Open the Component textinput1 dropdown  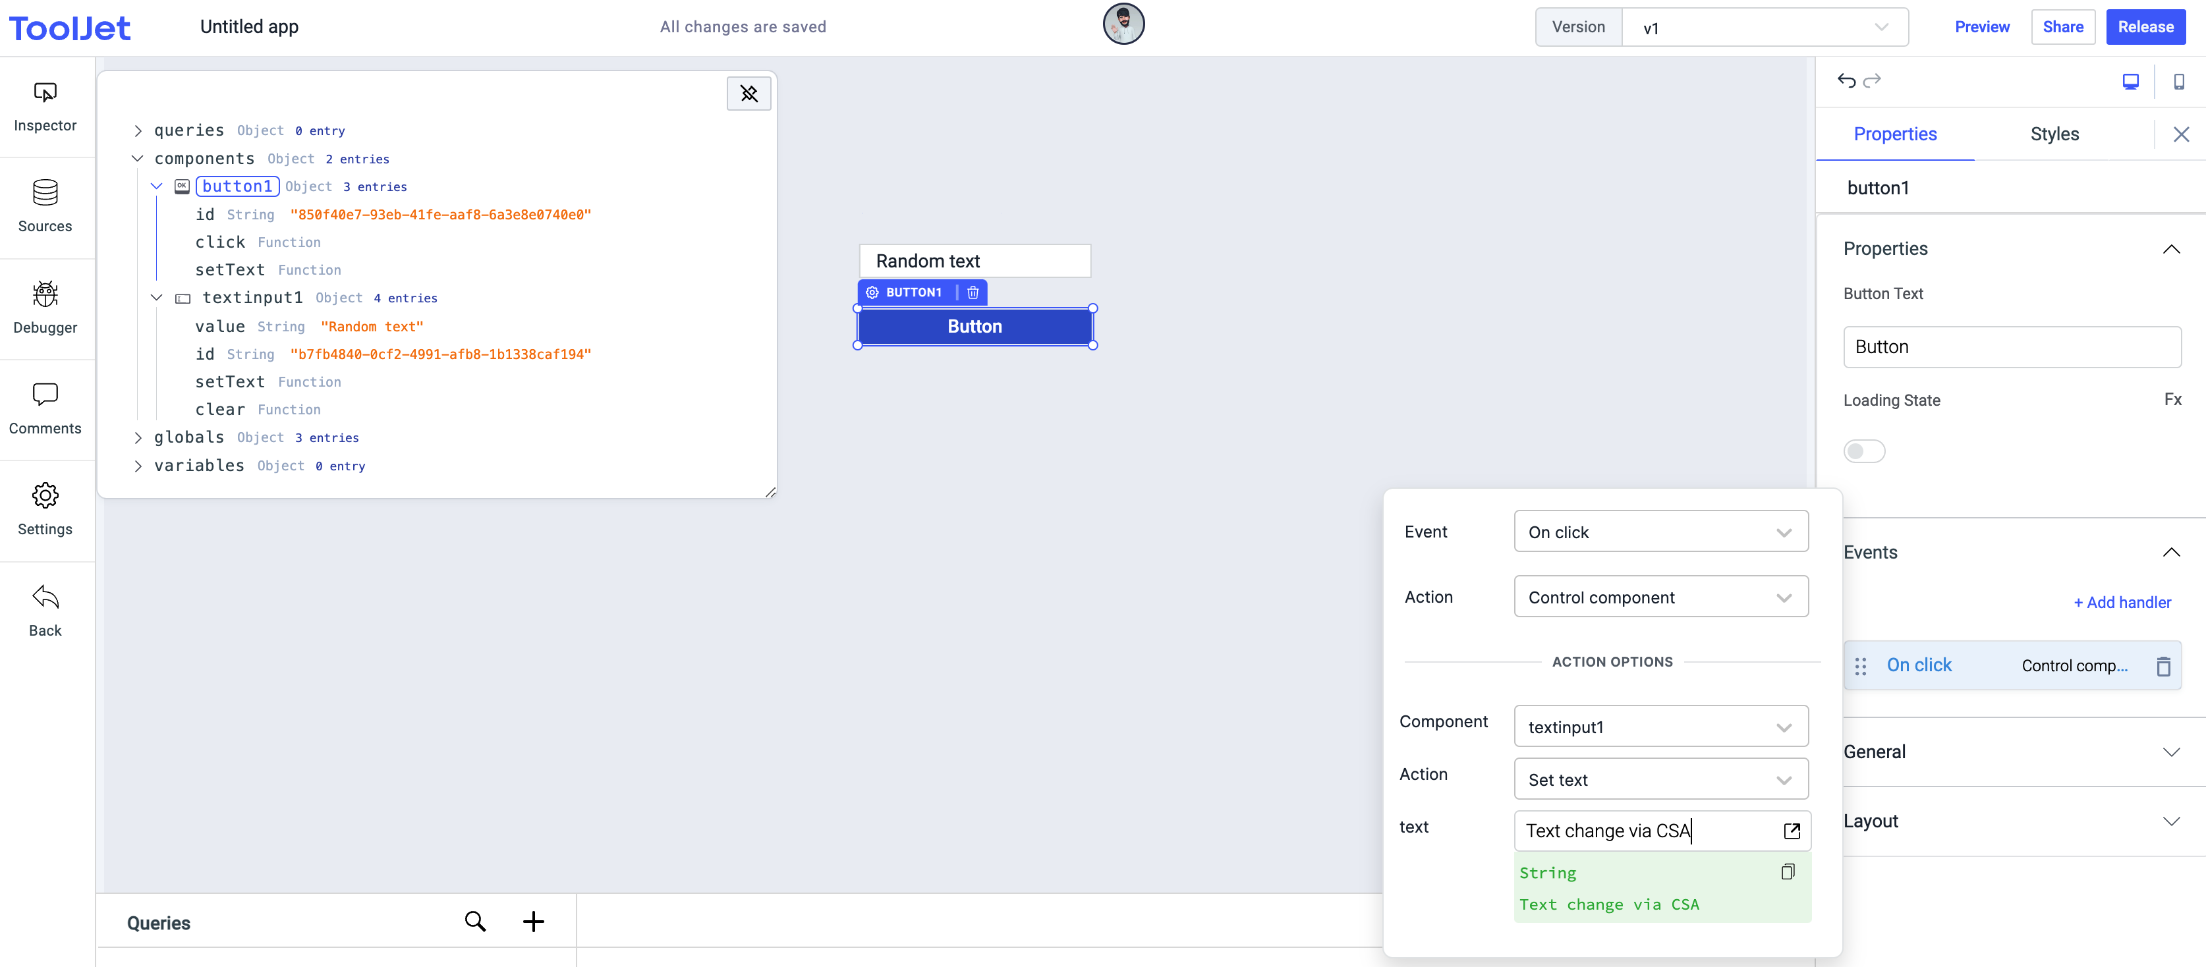(1660, 727)
